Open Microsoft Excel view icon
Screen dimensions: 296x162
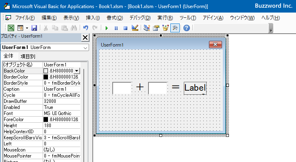(11, 28)
